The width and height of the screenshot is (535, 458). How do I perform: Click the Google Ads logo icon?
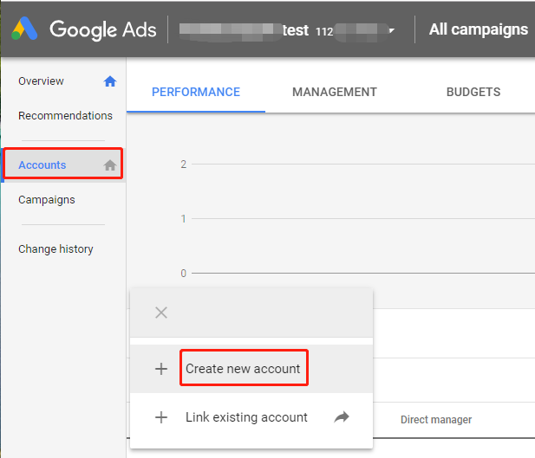[x=24, y=29]
